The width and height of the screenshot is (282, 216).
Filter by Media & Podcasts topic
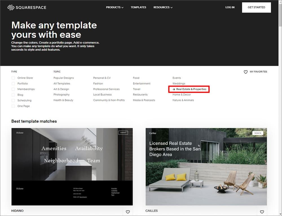click(144, 100)
